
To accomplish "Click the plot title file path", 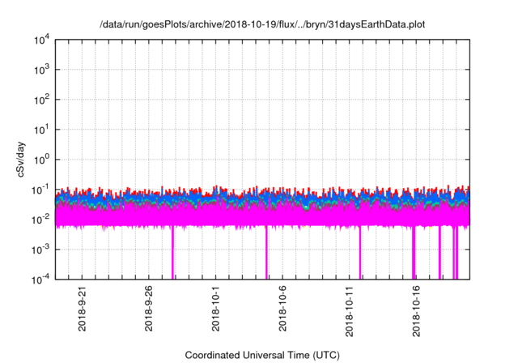I will click(262, 24).
